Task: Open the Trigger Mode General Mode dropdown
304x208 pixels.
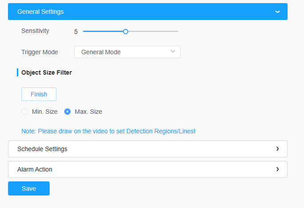Action: coord(127,52)
